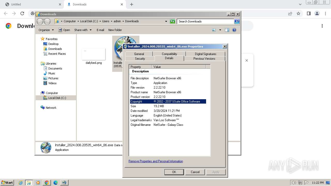The height and width of the screenshot is (186, 331).
Task: Change view icon in Explorer toolbar
Action: coord(214,30)
